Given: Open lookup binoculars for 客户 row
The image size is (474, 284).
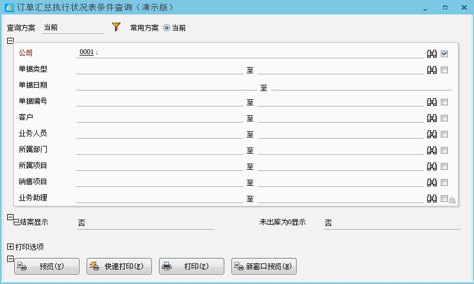Looking at the screenshot, I should [x=432, y=118].
